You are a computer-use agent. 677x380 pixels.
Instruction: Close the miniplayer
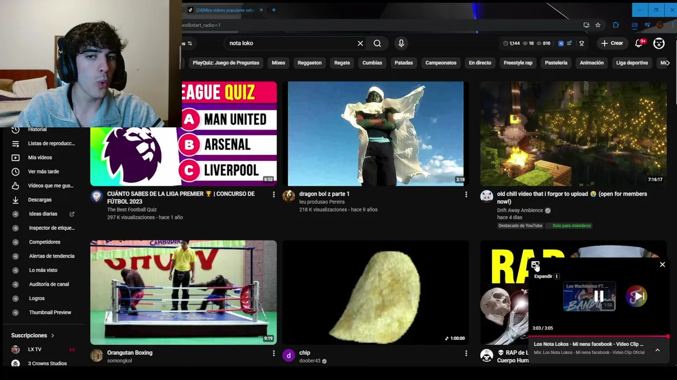point(662,264)
